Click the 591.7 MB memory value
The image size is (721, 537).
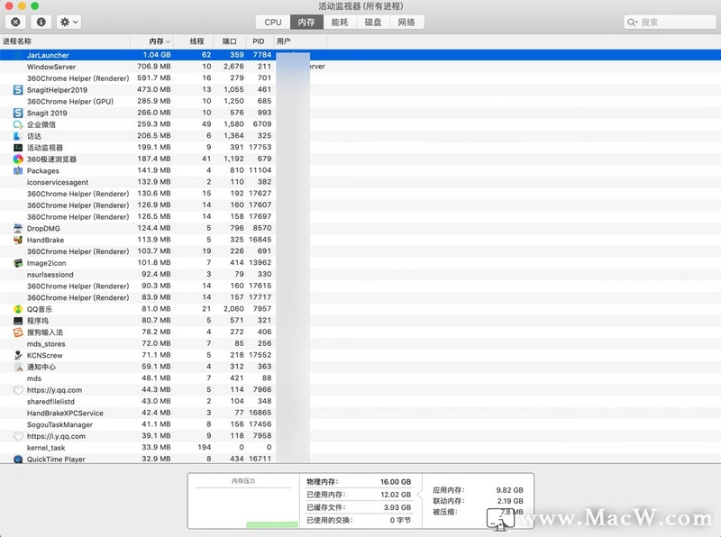click(153, 78)
